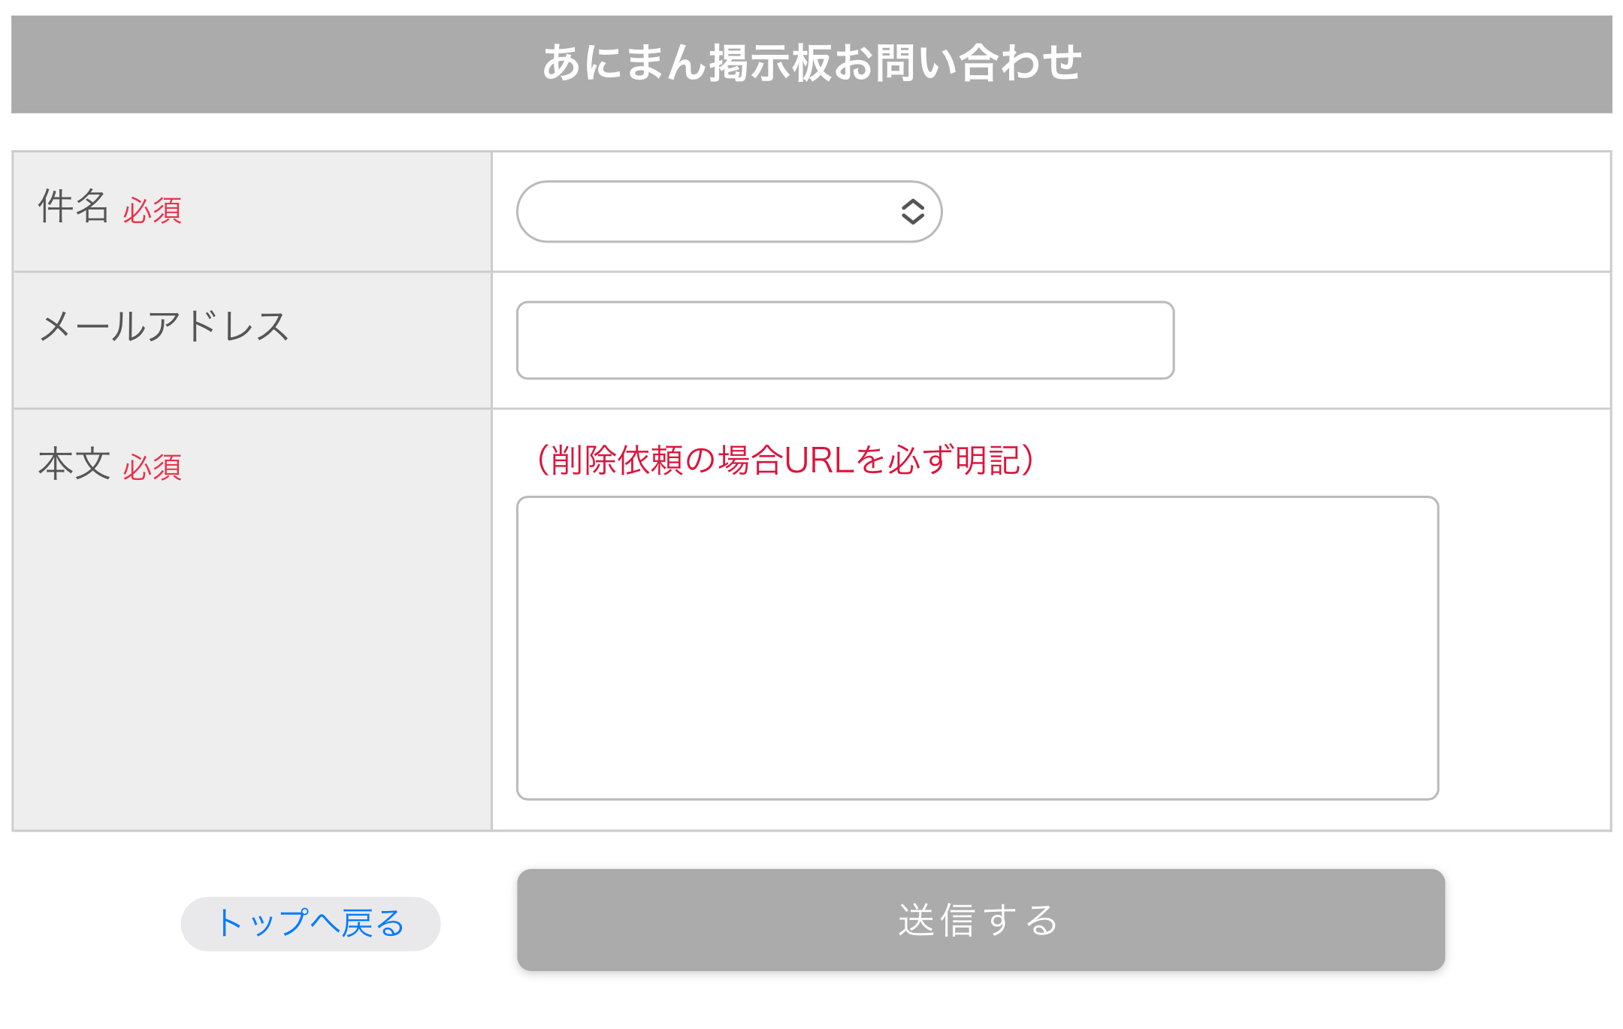The image size is (1623, 1029).
Task: Click the red 必須 marker beside 件名
Action: coord(153,211)
